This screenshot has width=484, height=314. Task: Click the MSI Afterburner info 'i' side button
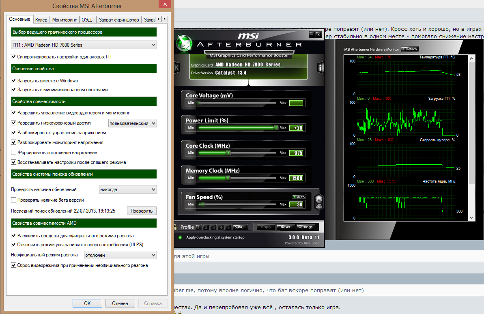tap(321, 67)
